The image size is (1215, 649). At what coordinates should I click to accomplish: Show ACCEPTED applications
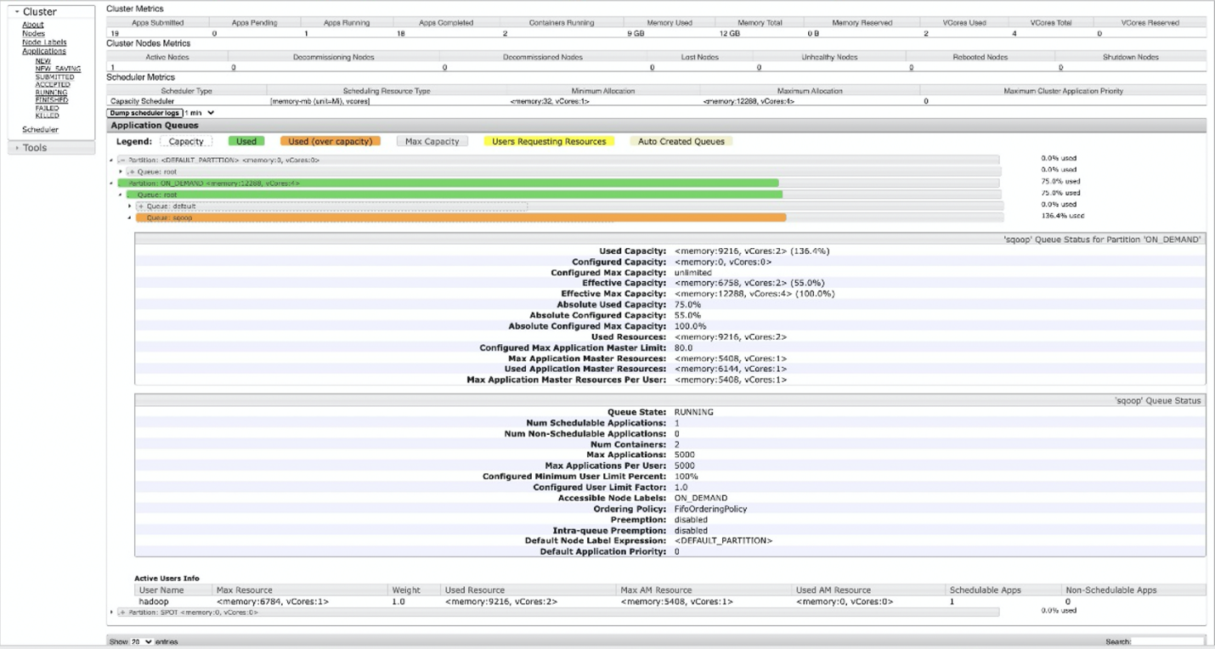click(x=53, y=84)
